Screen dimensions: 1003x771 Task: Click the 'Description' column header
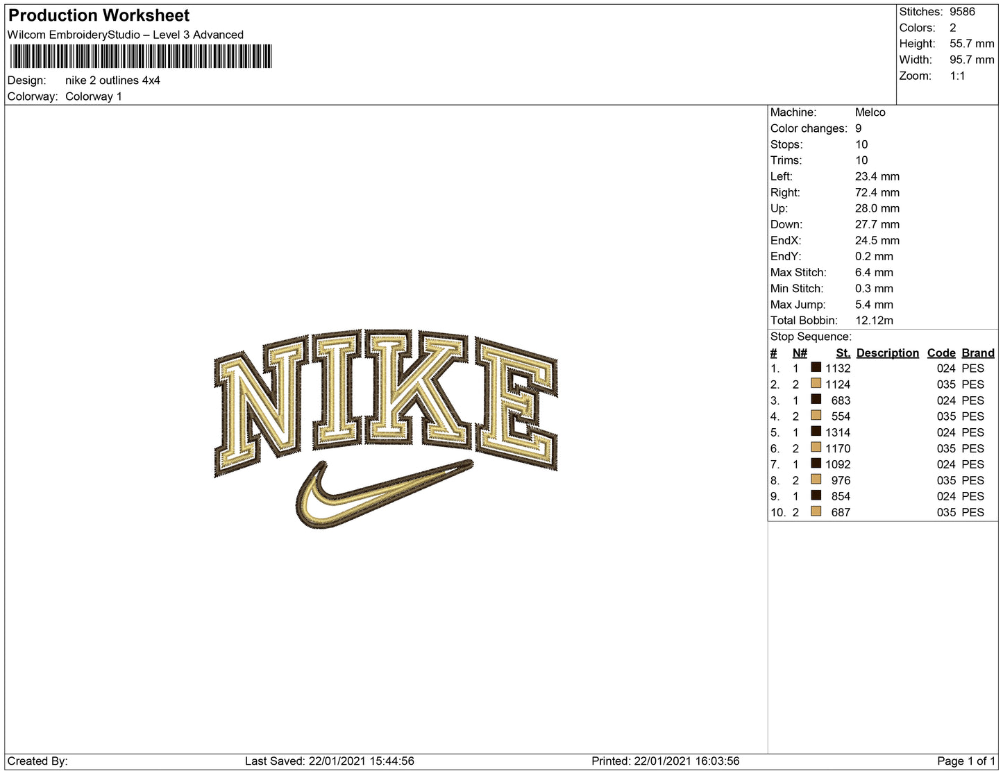point(888,353)
